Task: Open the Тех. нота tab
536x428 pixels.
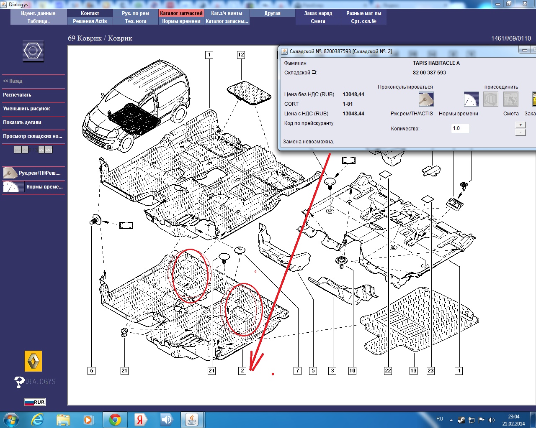Action: pos(136,21)
